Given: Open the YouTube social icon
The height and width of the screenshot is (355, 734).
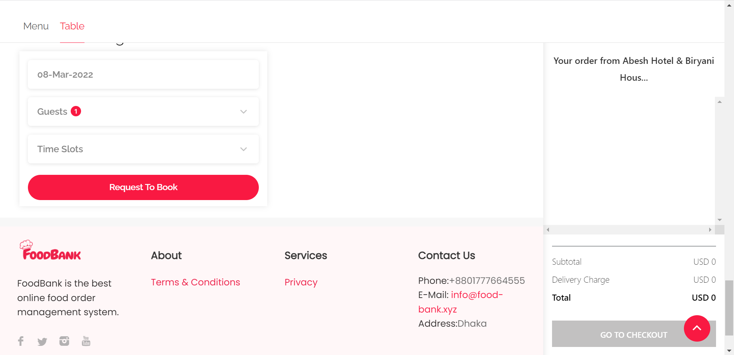Looking at the screenshot, I should [86, 341].
